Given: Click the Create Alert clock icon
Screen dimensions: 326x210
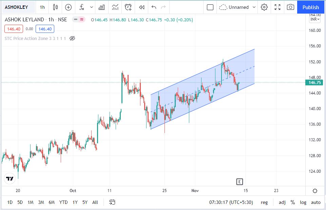Looking at the screenshot, I should pos(128,7).
